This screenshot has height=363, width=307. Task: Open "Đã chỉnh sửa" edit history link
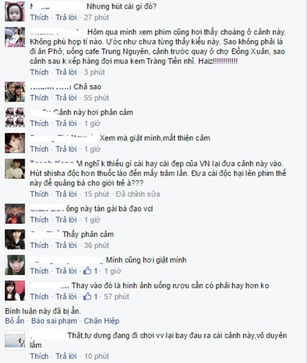click(138, 194)
